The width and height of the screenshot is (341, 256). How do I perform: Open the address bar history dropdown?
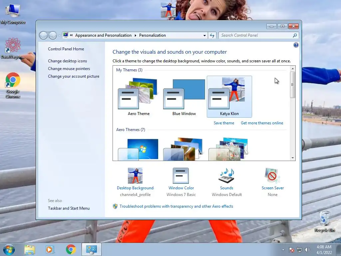click(x=204, y=35)
